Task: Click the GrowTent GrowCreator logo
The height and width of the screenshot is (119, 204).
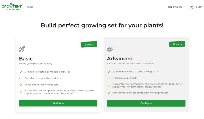Action: coord(12,7)
